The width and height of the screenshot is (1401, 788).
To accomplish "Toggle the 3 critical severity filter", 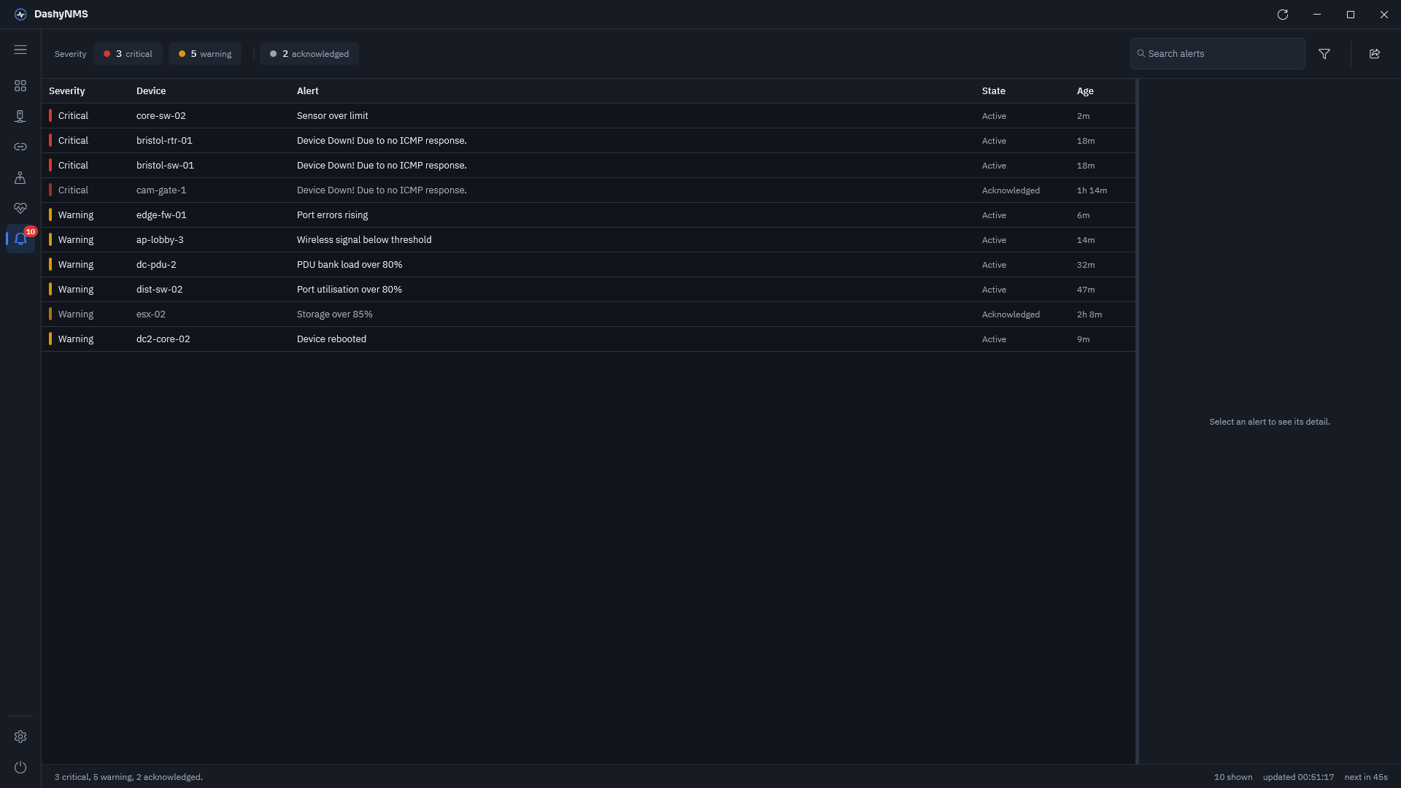I will (128, 54).
